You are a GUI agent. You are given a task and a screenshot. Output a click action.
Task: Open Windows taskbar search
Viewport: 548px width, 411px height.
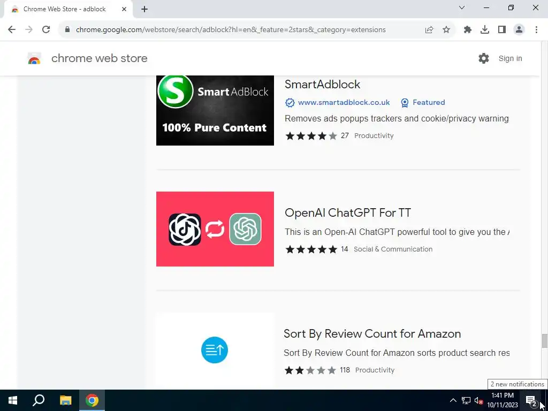(x=39, y=400)
